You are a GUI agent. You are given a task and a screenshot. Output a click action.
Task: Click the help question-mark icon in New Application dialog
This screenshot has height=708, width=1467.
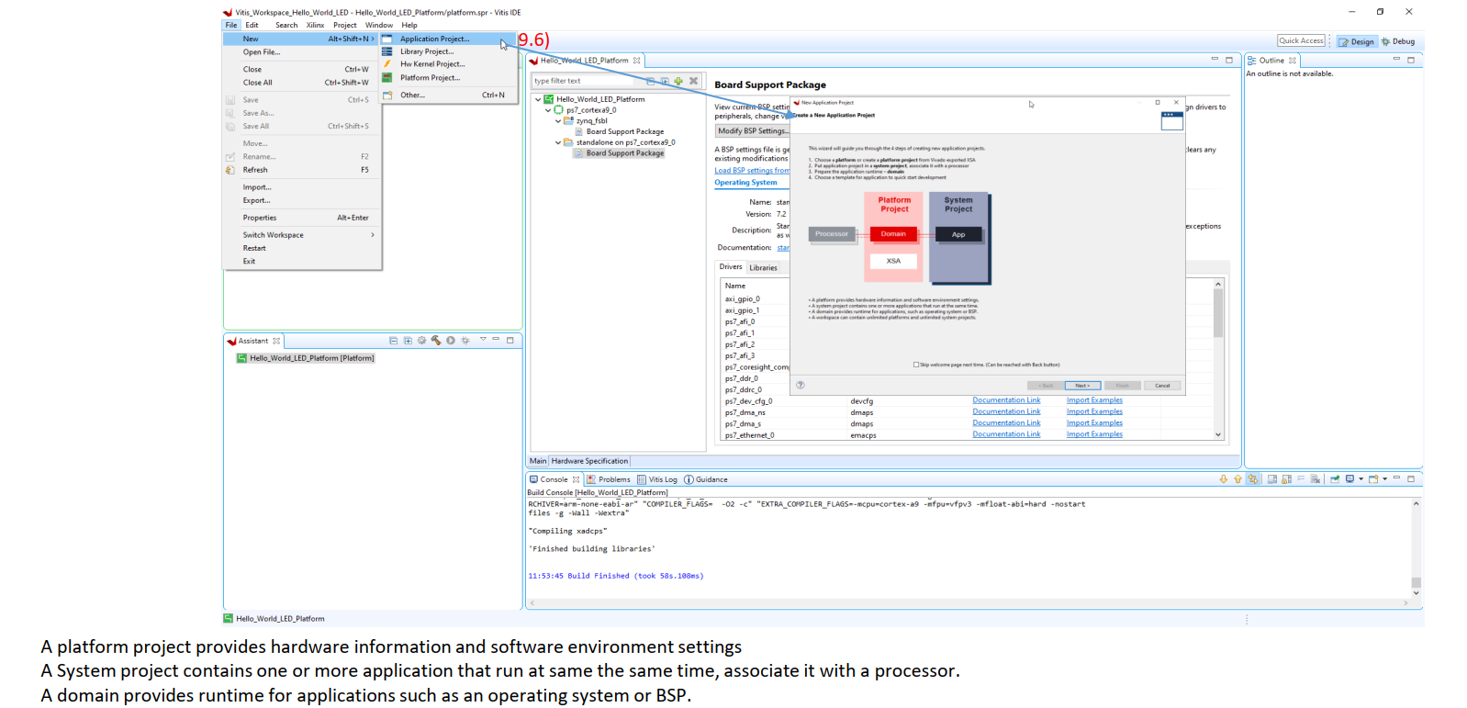[801, 385]
